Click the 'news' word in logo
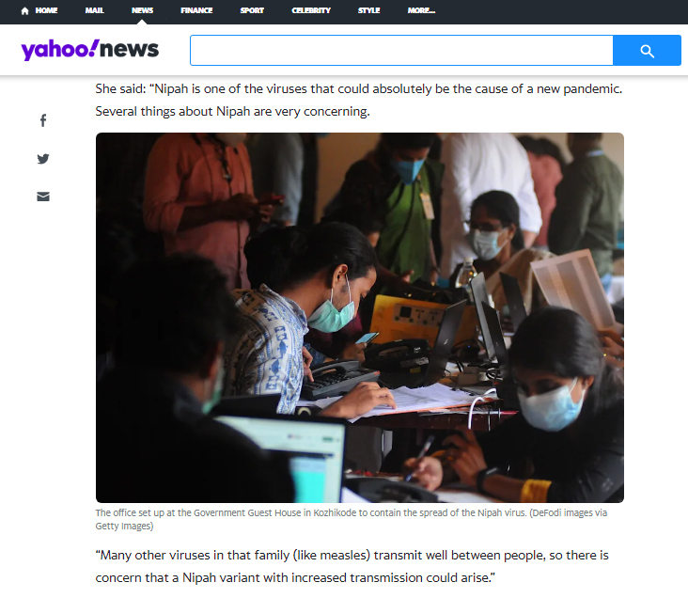Viewport: 688px width, 598px height. tap(129, 49)
